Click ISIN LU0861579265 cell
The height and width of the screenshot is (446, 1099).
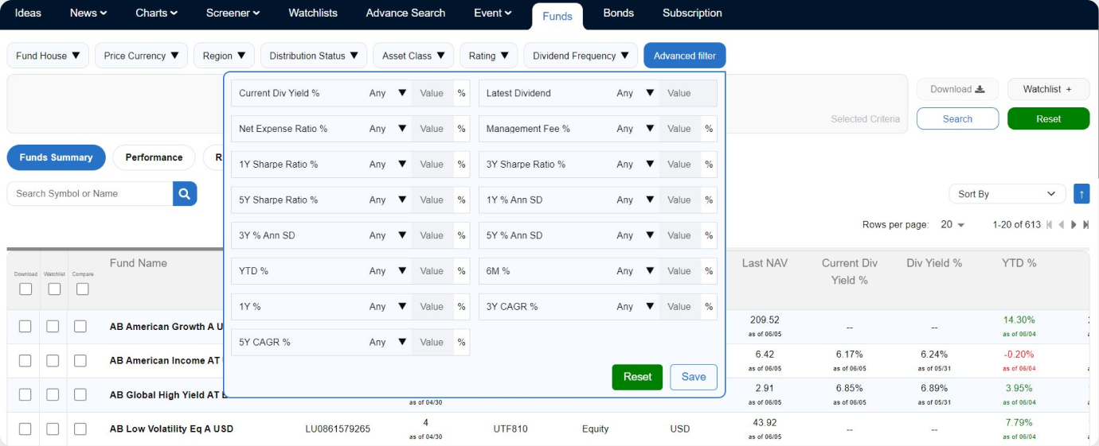(x=338, y=429)
